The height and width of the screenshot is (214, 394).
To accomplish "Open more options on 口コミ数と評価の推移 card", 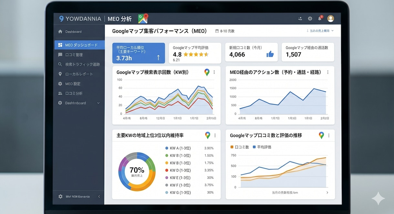I will pyautogui.click(x=329, y=135).
